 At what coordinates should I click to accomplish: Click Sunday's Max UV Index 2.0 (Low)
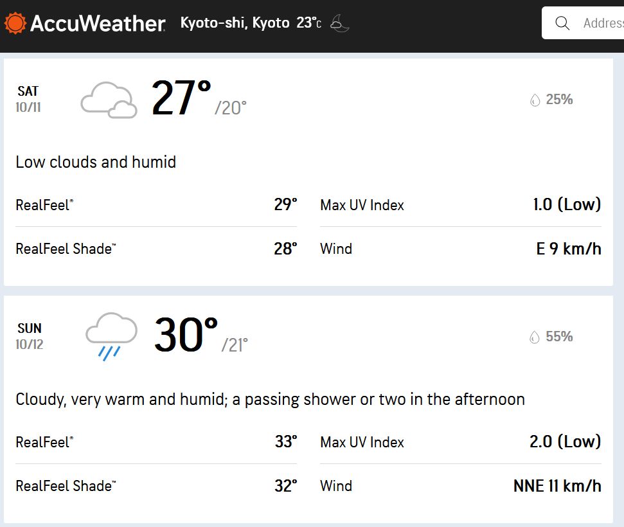pyautogui.click(x=565, y=442)
